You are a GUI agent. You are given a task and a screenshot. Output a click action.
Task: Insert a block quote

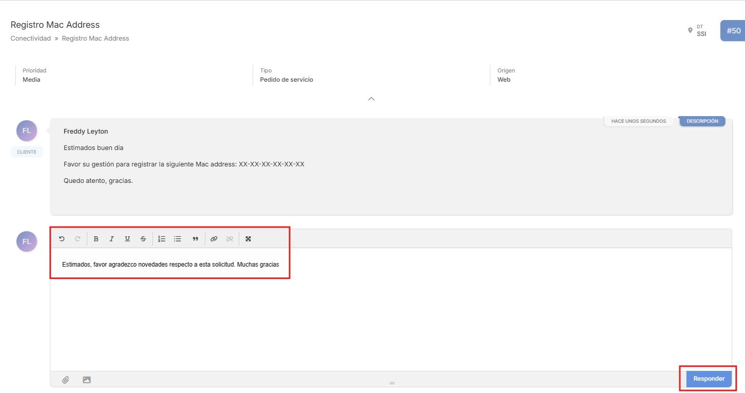tap(195, 239)
